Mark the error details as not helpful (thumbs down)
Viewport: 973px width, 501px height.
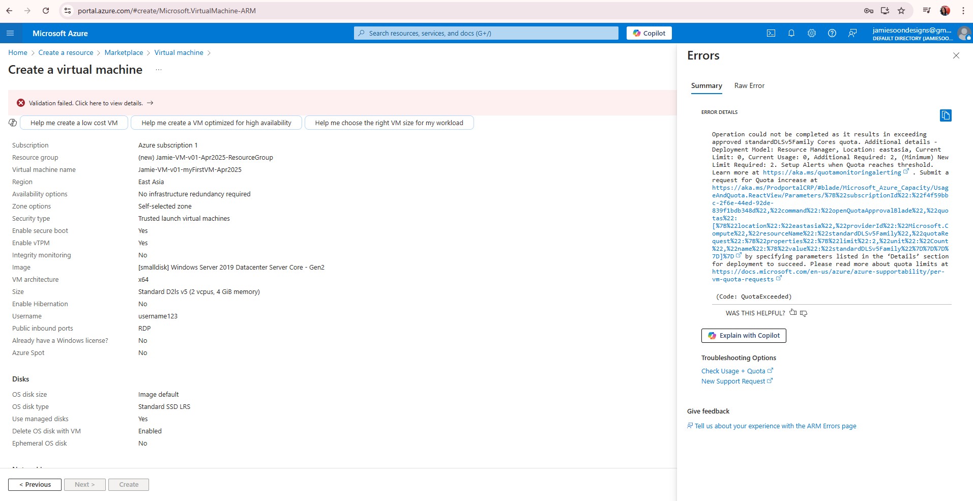pyautogui.click(x=804, y=313)
